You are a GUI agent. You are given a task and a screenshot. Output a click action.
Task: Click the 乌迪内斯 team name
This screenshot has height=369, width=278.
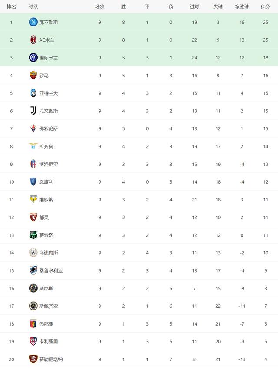click(48, 253)
